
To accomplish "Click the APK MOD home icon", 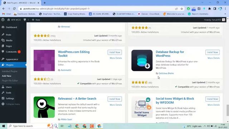I will 9,20.
